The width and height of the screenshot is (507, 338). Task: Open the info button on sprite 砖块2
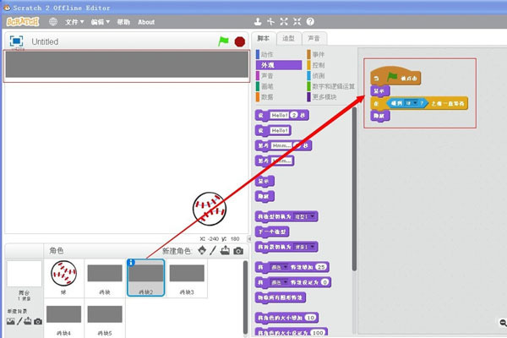pos(131,262)
